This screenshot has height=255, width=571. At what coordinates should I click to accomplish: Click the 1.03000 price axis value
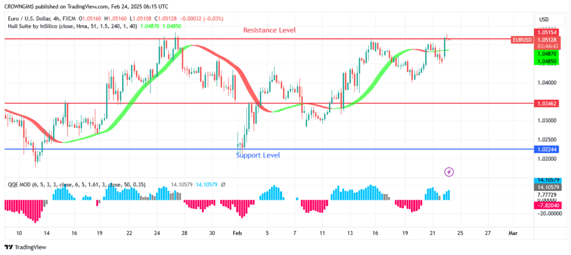coord(546,120)
